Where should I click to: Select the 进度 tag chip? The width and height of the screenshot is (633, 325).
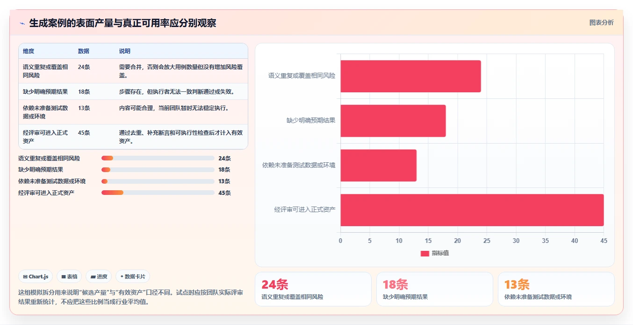(x=99, y=277)
